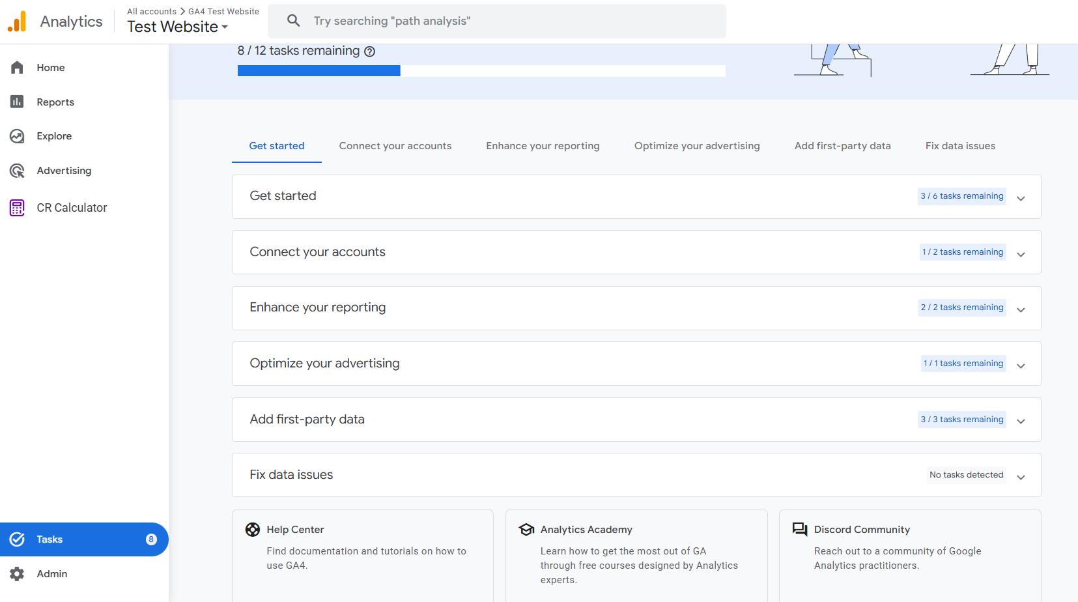The image size is (1078, 602).
Task: Click the Advertising icon
Action: 18,170
